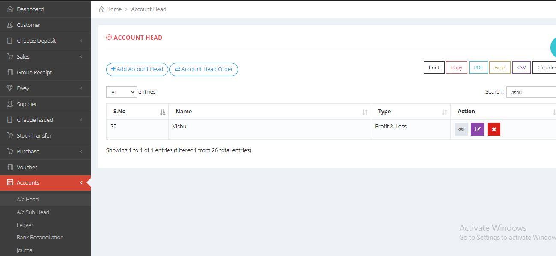The width and height of the screenshot is (556, 256).
Task: Click the Dashboard home icon in sidebar
Action: 10,9
